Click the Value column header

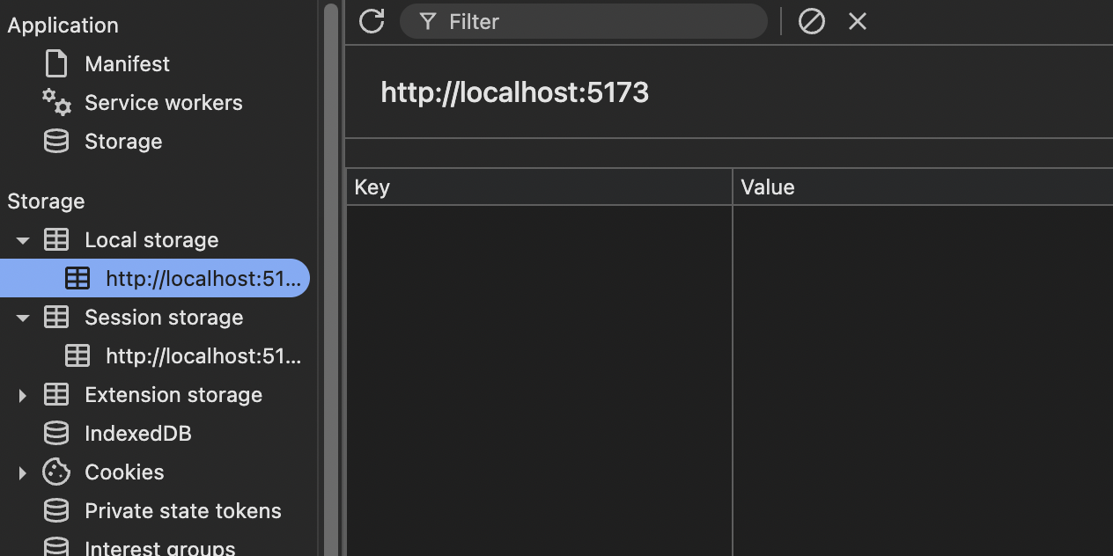pyautogui.click(x=921, y=187)
